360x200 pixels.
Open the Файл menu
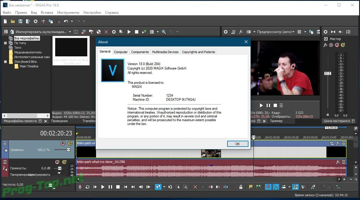(x=7, y=13)
